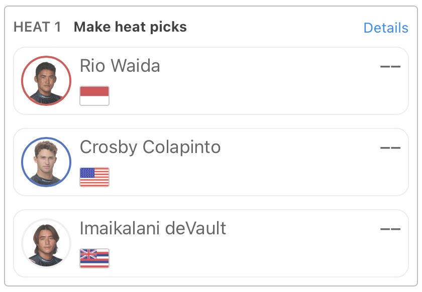
Task: Pick the blue-ringed surfer avatar
Action: pyautogui.click(x=46, y=162)
